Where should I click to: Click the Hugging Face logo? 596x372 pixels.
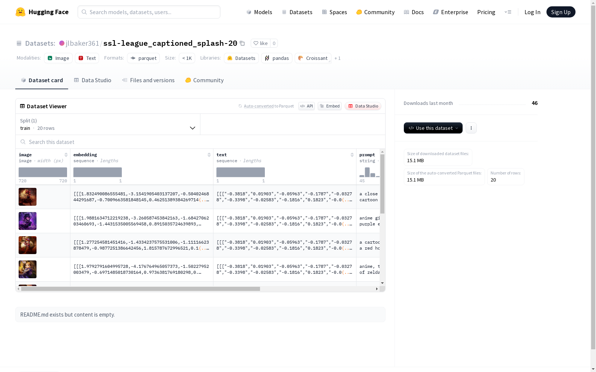(42, 12)
